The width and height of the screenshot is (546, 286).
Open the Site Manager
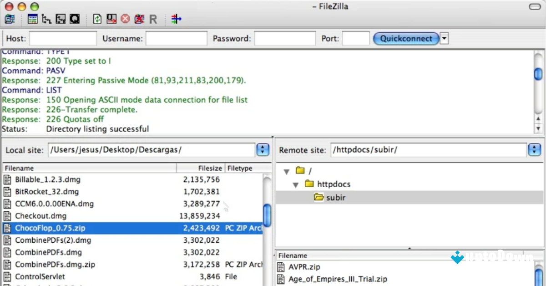10,19
